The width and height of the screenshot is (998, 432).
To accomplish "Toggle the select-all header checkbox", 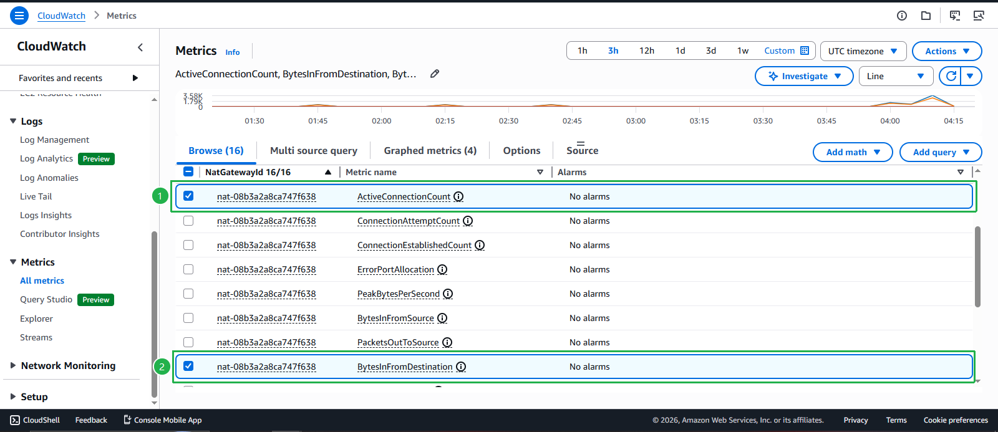I will pyautogui.click(x=188, y=171).
